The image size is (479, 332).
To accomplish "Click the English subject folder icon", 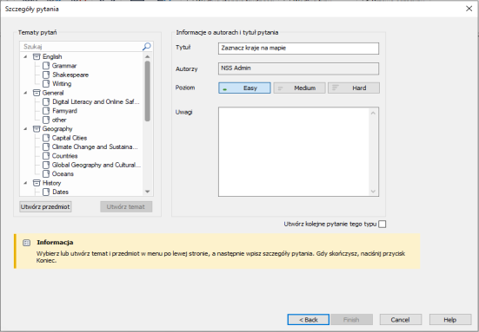I will pyautogui.click(x=37, y=56).
